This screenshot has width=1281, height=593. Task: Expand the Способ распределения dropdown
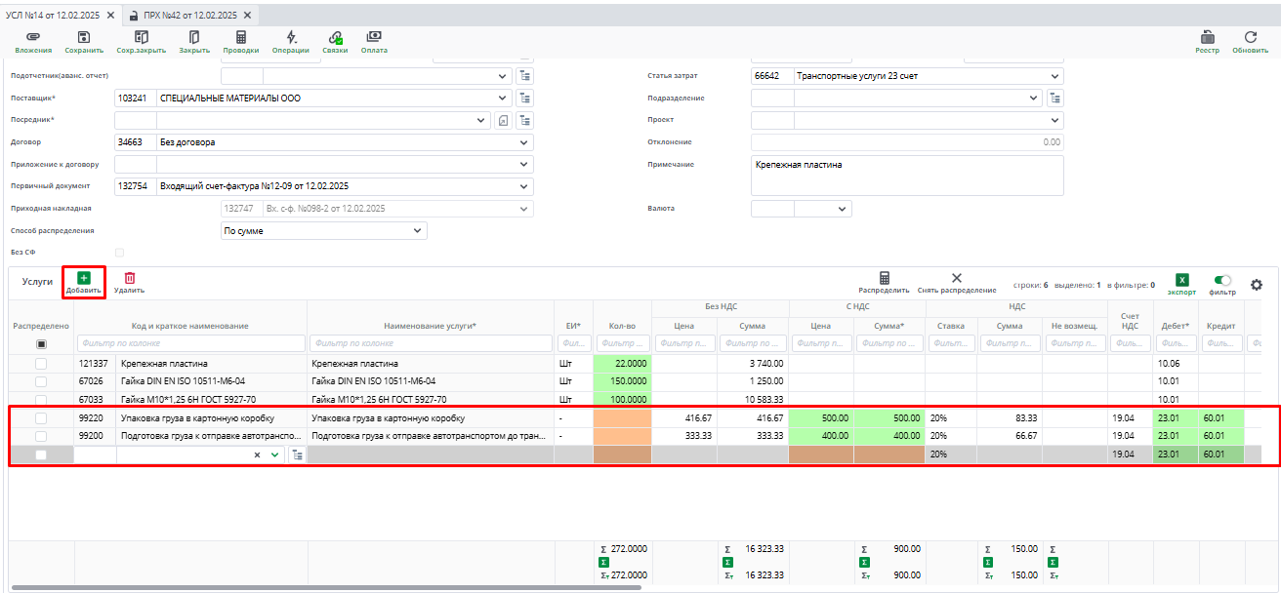pyautogui.click(x=418, y=231)
